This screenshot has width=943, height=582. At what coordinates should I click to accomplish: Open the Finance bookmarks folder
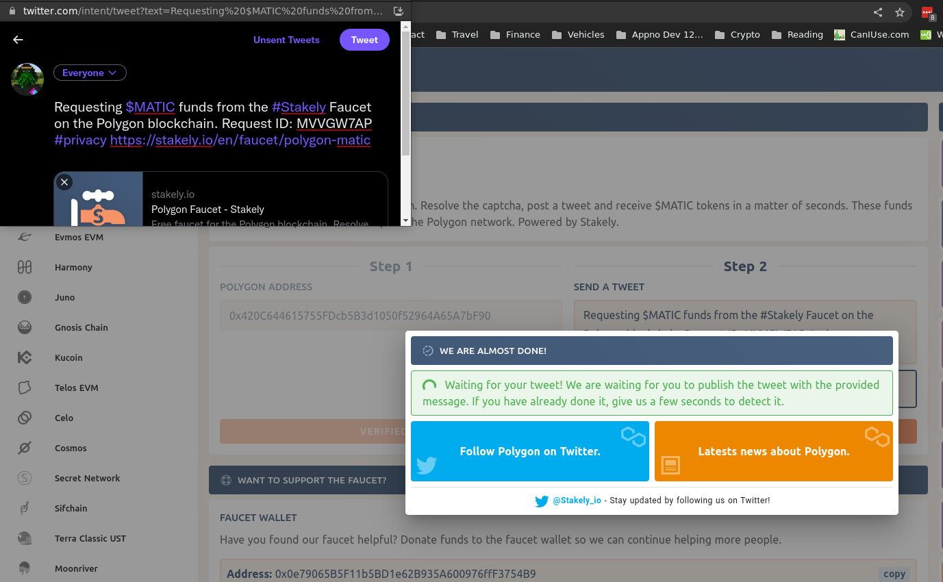pos(515,35)
